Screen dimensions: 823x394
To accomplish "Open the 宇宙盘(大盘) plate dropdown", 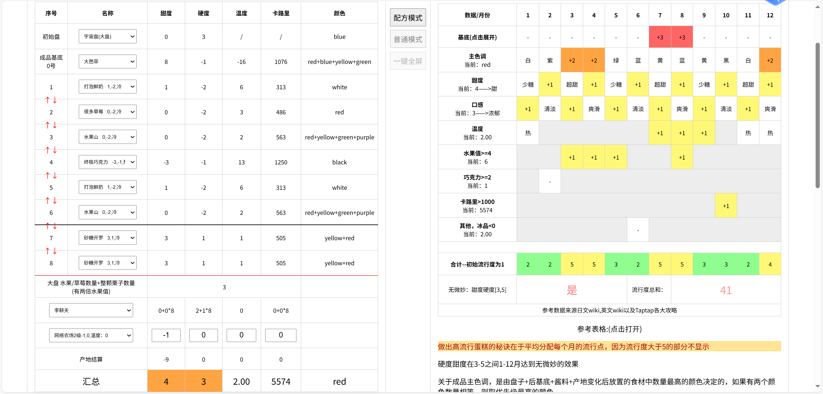I will coord(108,37).
